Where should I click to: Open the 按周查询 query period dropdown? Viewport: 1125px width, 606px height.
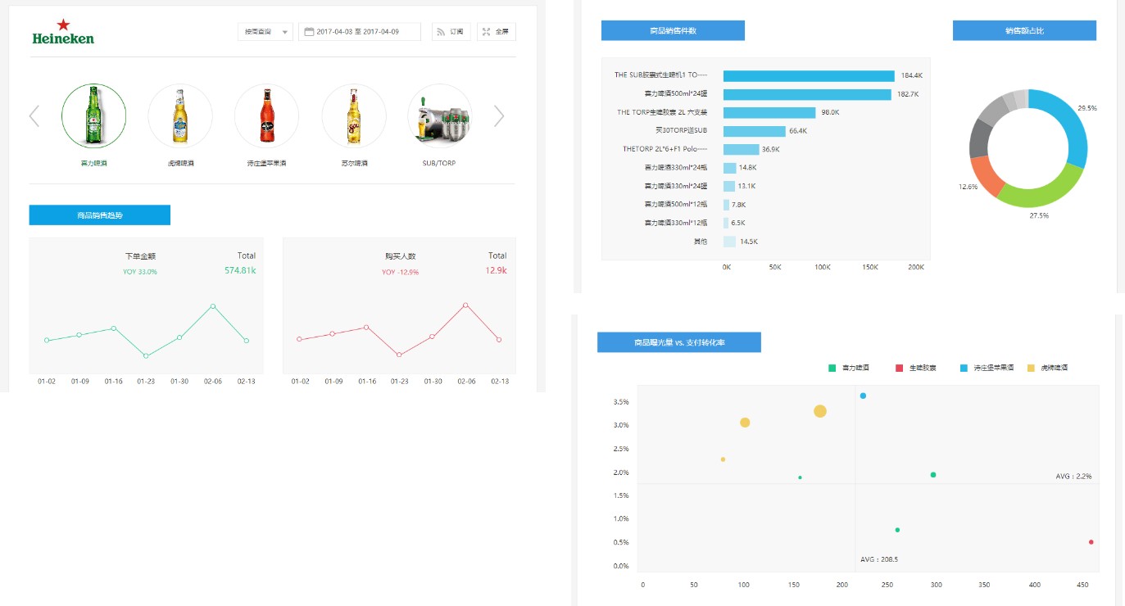pos(265,32)
